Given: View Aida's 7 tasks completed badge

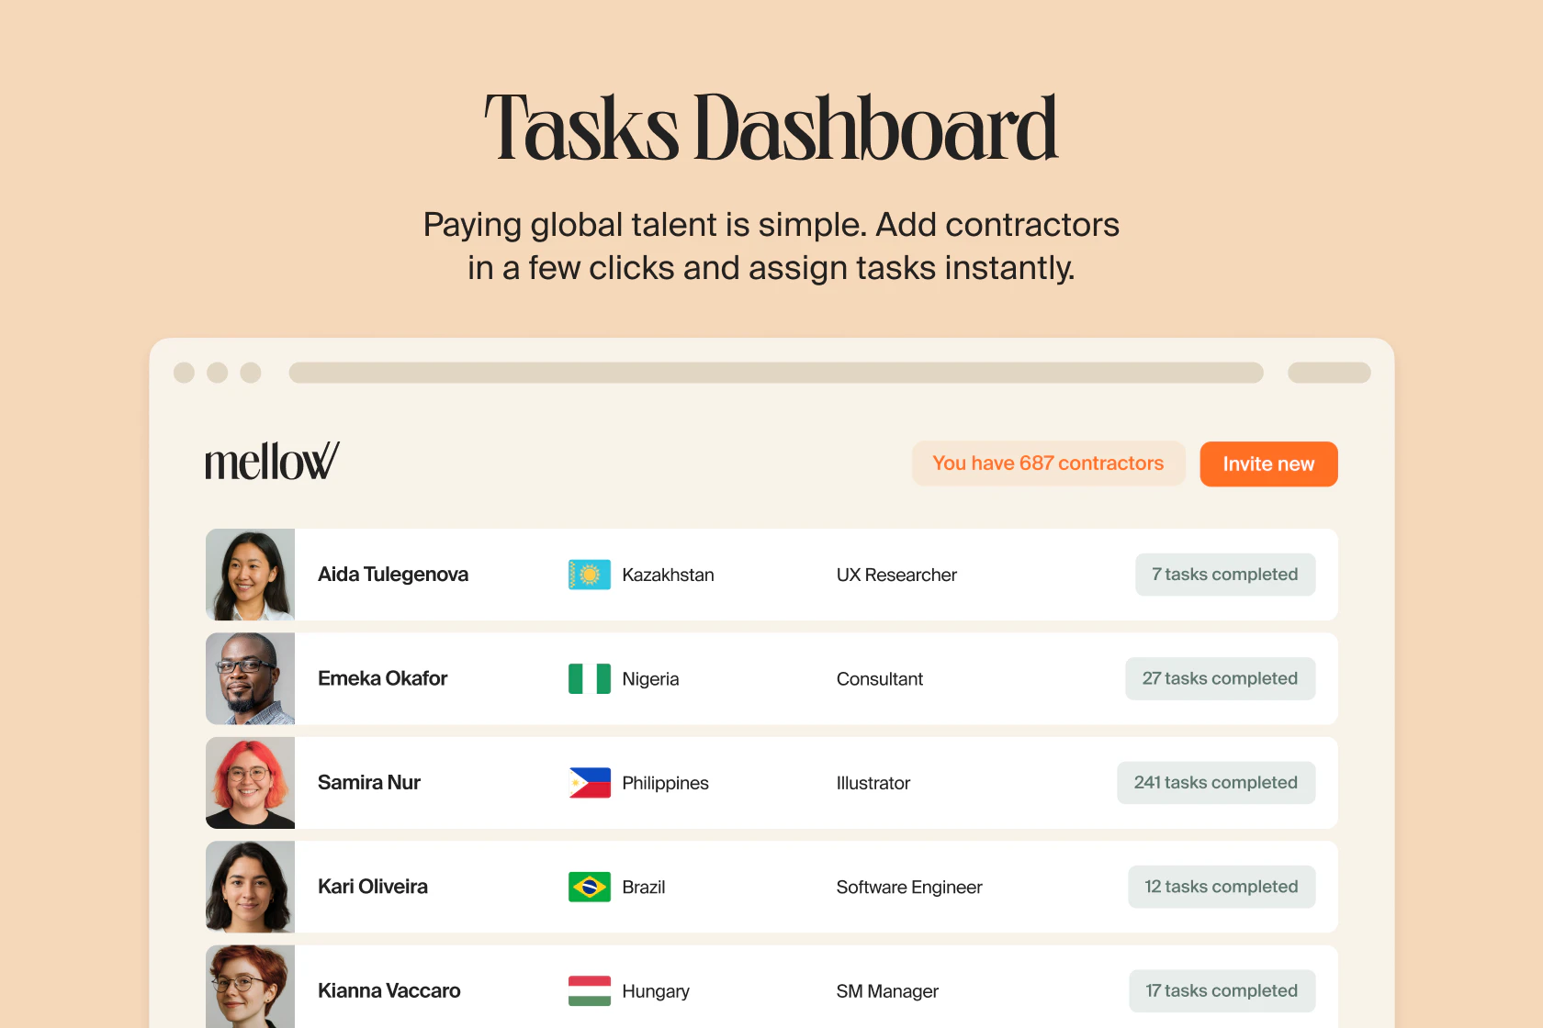Looking at the screenshot, I should click(x=1225, y=575).
